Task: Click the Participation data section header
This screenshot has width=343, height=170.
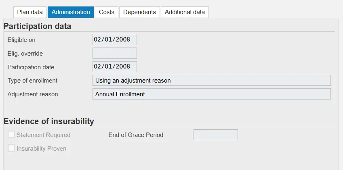Action: 38,27
